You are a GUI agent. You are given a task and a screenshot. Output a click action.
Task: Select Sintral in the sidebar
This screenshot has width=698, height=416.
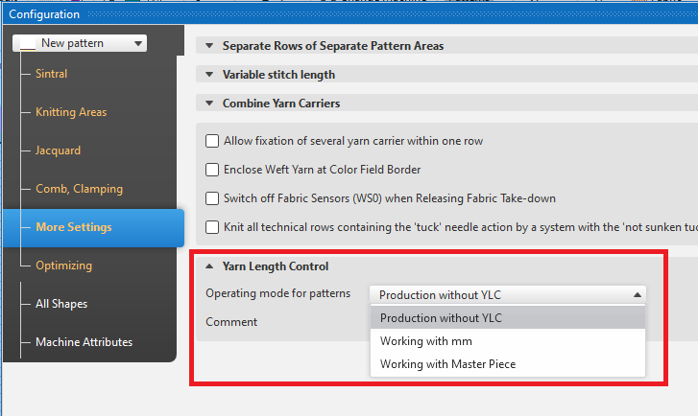click(x=52, y=74)
